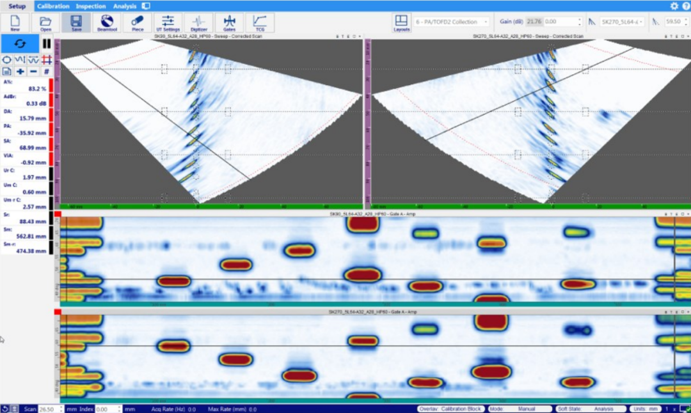Click the Gain (dB) 0.00 input field

click(560, 22)
